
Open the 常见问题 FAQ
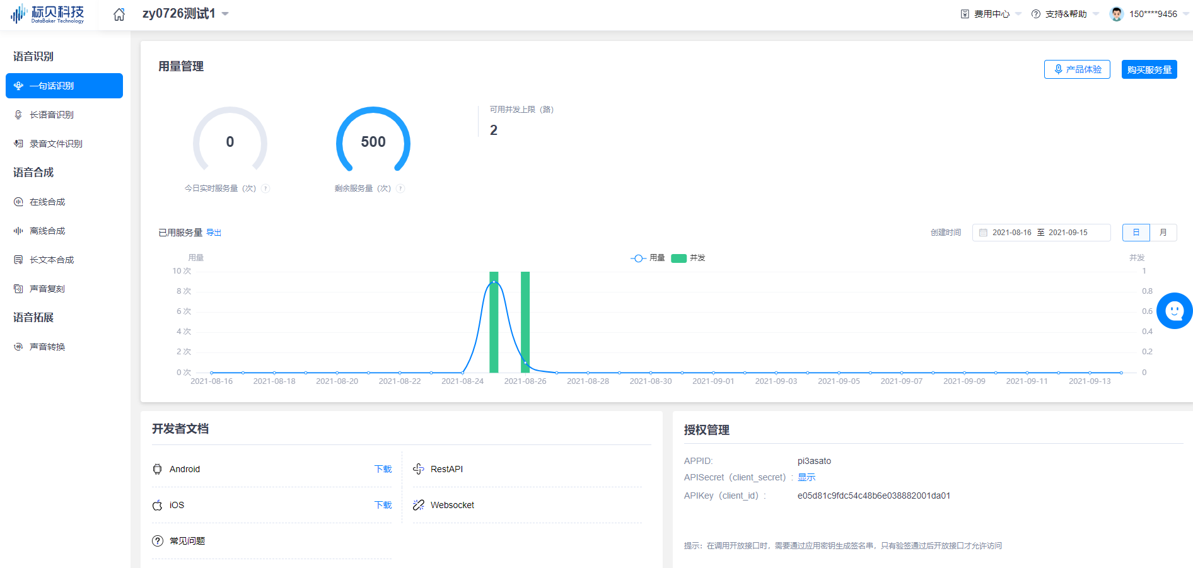coord(187,541)
